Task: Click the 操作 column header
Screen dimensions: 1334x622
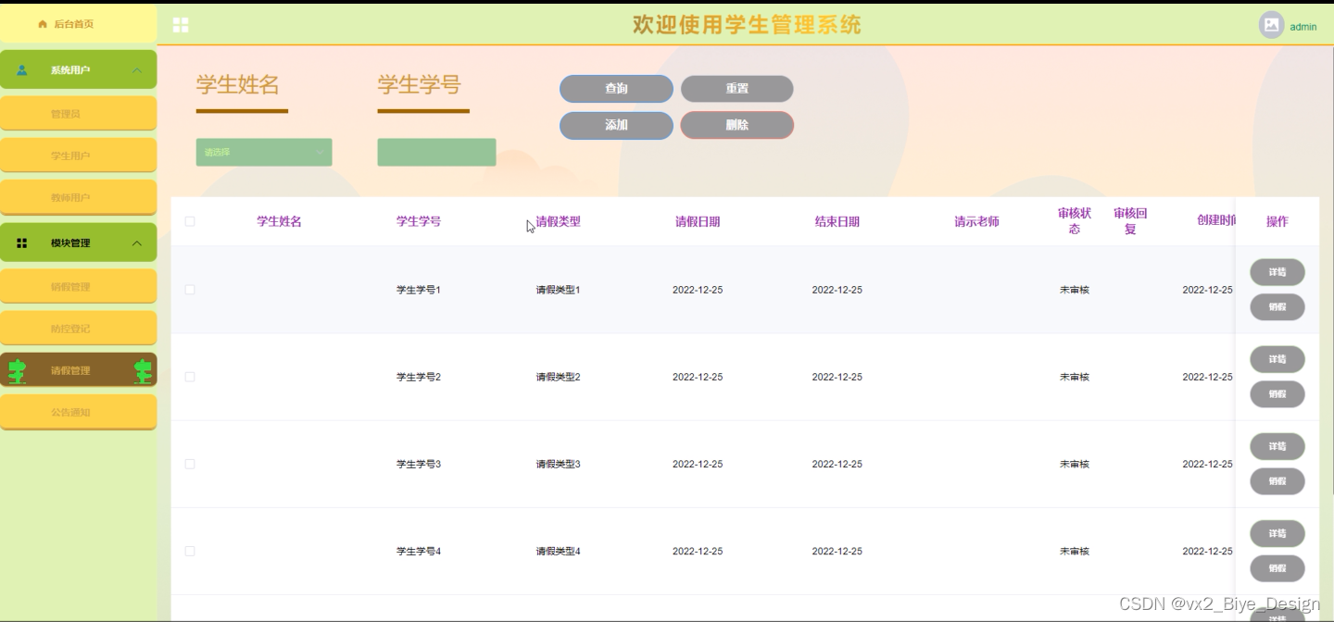Action: 1277,221
